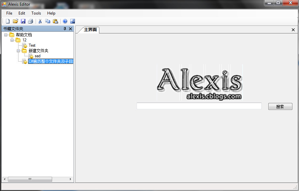Viewport: 299px width, 191px height.
Task: Close the 书籍文件夹 side panel
Action: (x=70, y=29)
